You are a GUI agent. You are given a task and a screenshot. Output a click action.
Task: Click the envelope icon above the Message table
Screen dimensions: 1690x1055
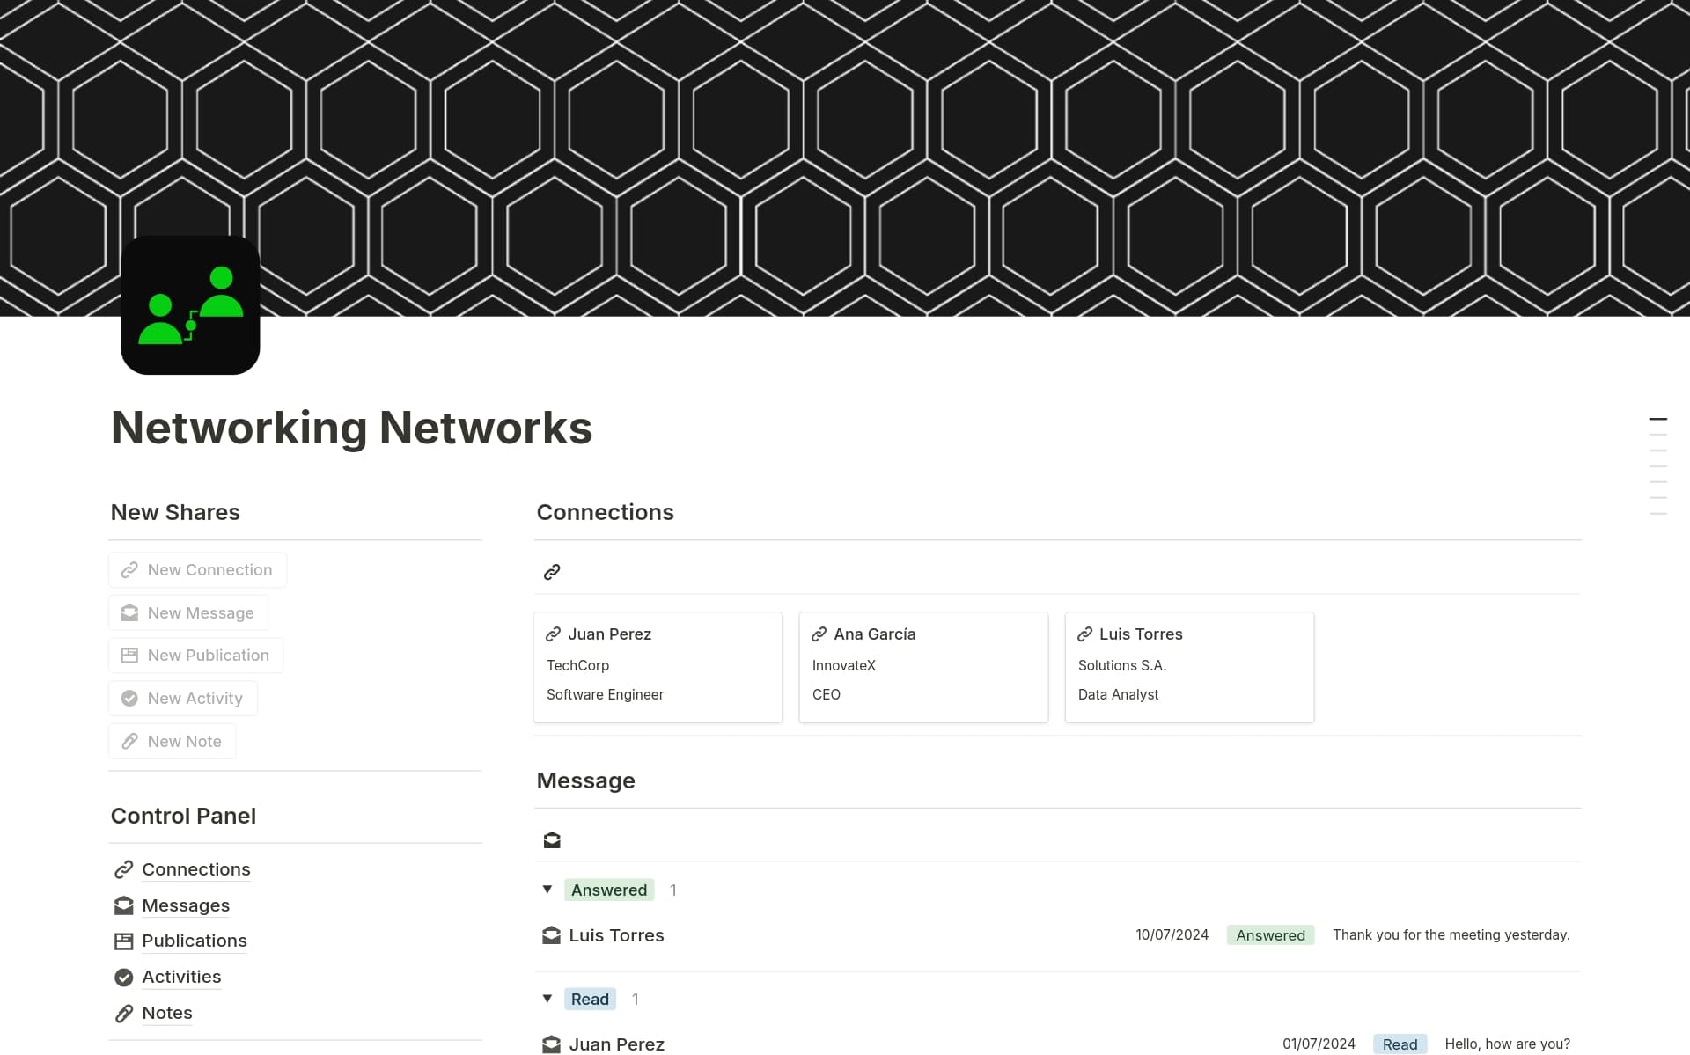point(552,839)
